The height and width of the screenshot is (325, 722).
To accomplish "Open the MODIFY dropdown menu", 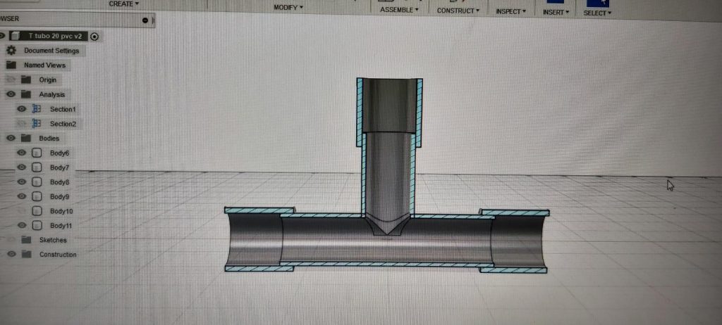I will pos(288,8).
